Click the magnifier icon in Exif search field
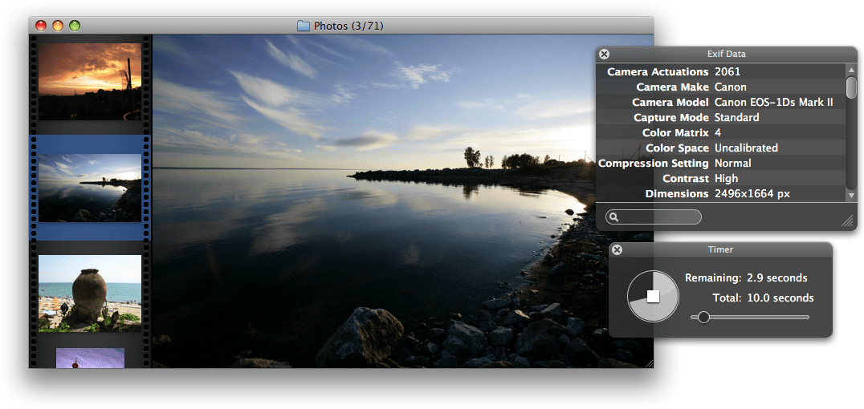 [x=613, y=217]
